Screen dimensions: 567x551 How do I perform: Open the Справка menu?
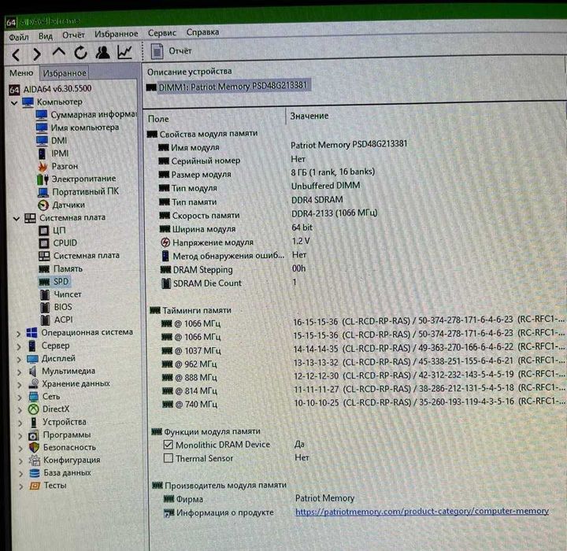202,32
